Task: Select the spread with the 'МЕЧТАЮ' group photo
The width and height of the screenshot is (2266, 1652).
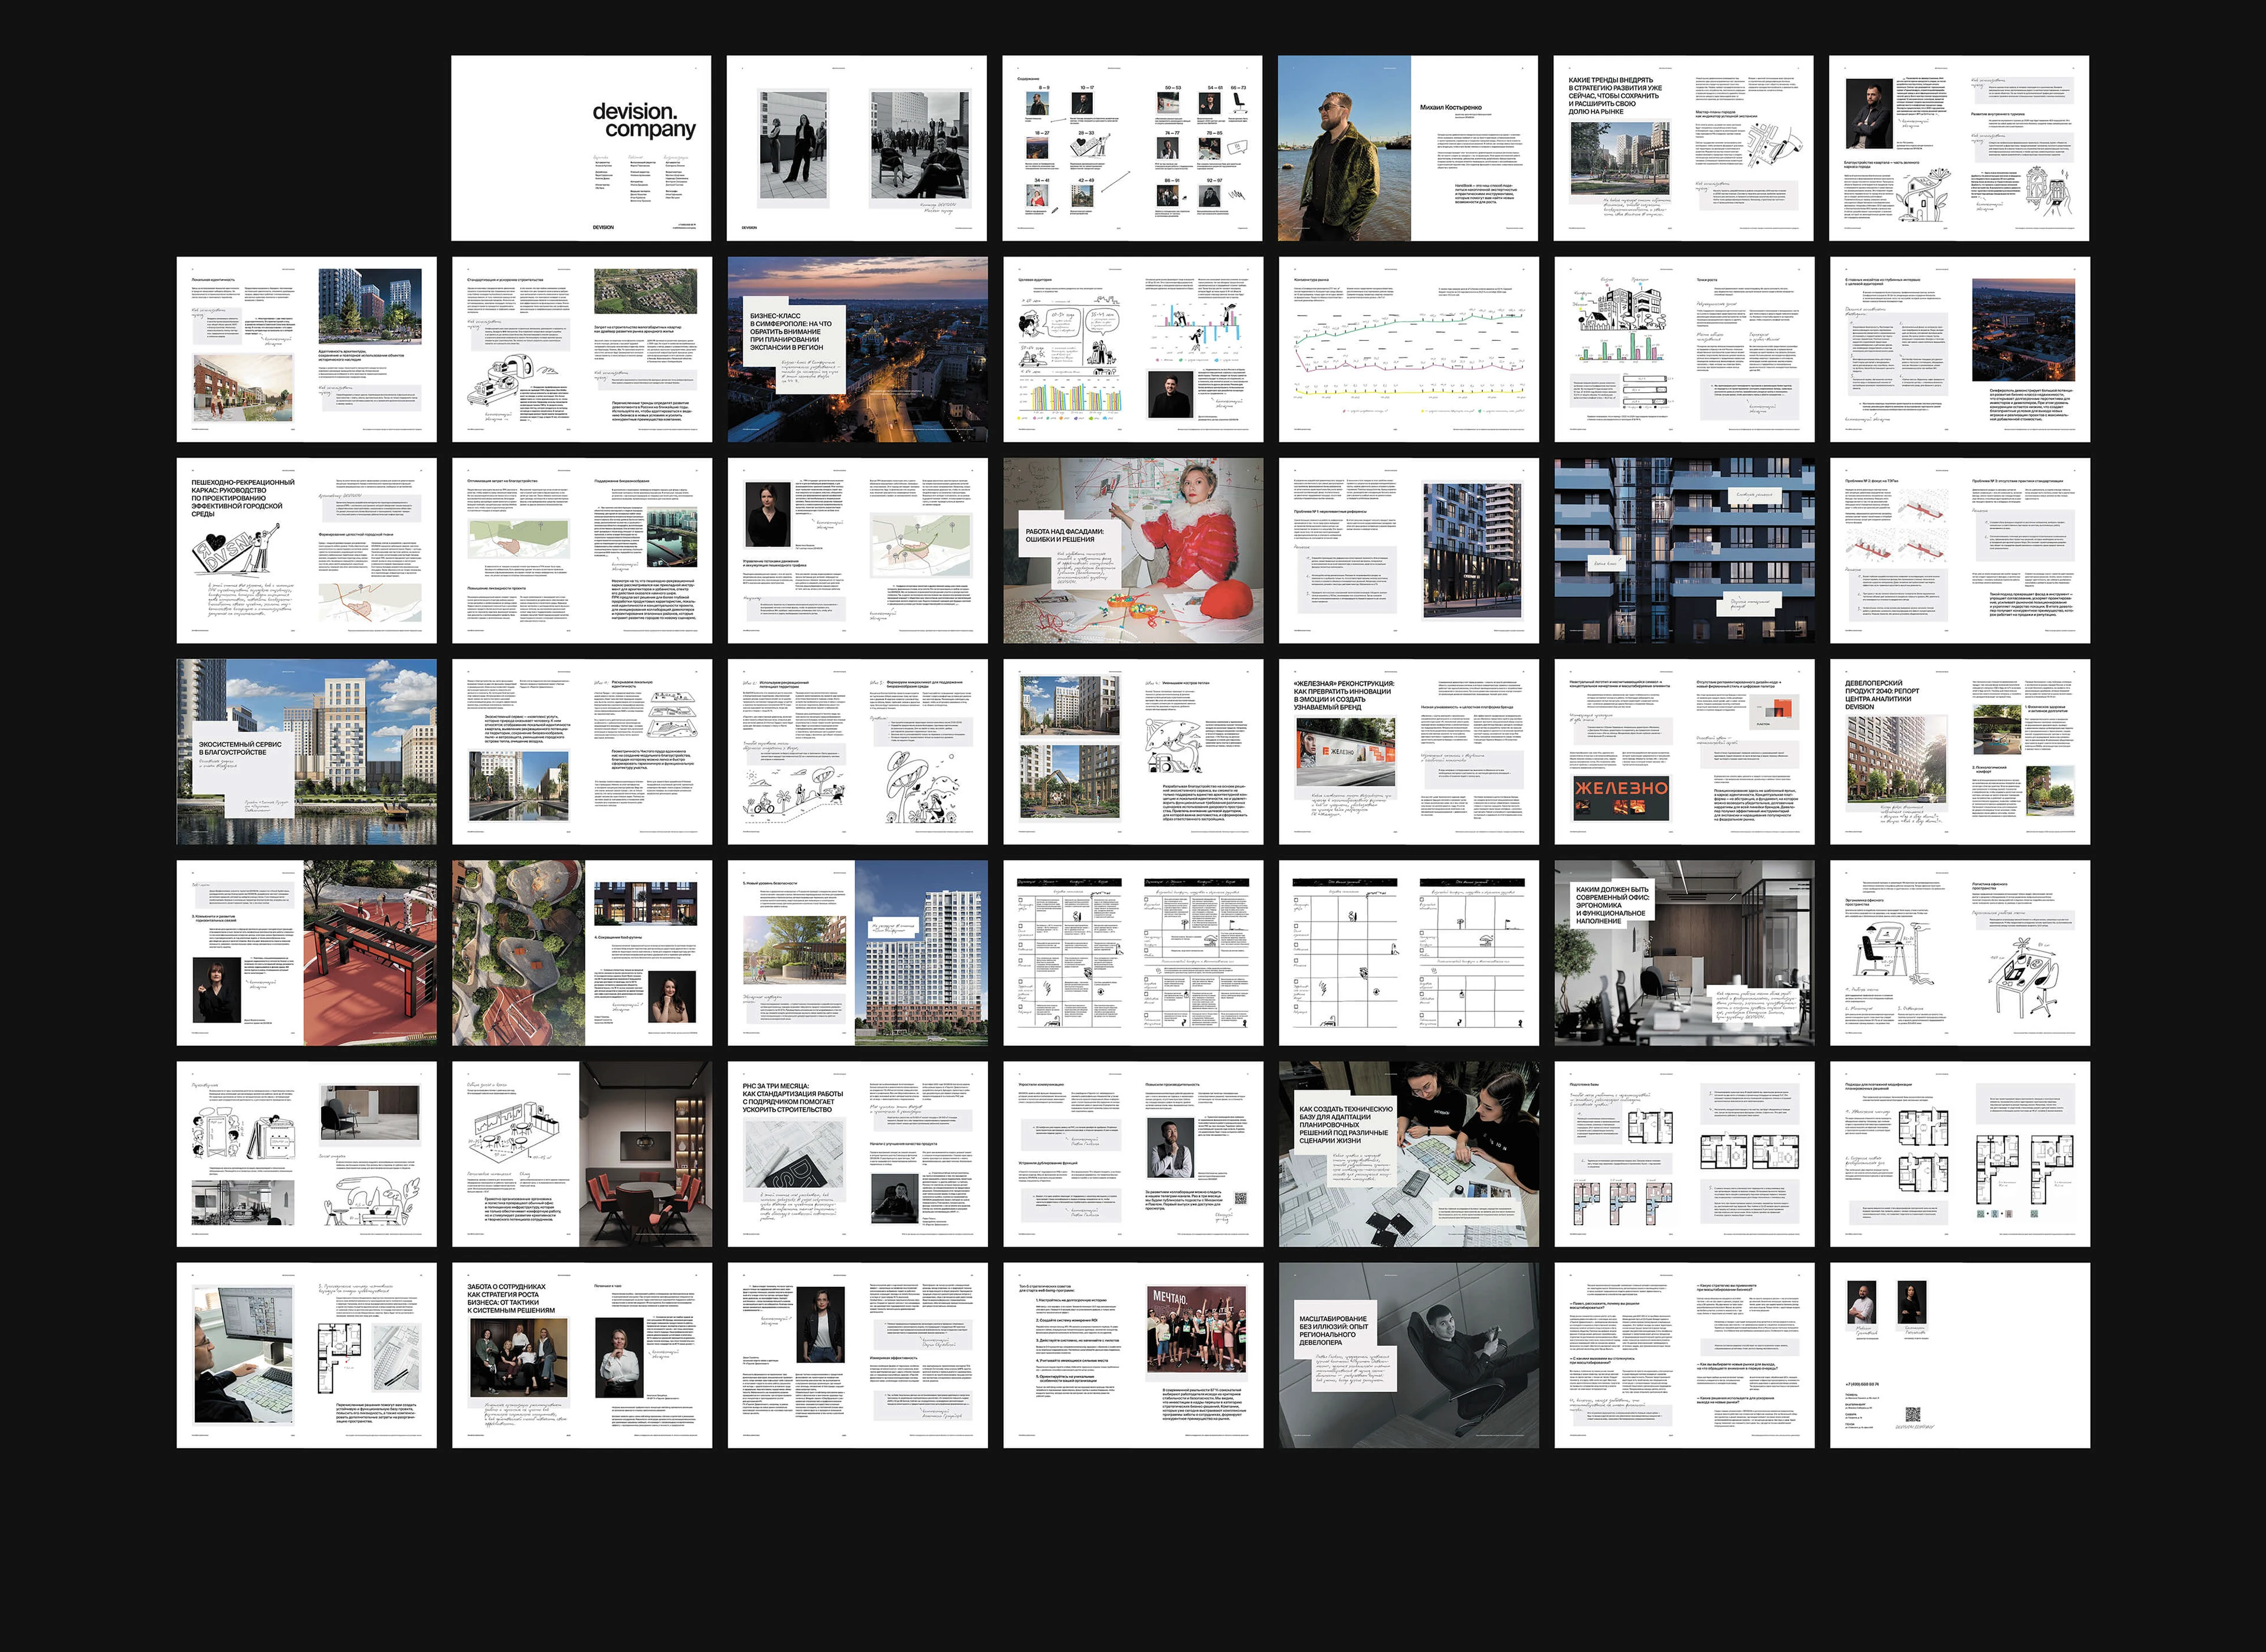Action: (1134, 1355)
